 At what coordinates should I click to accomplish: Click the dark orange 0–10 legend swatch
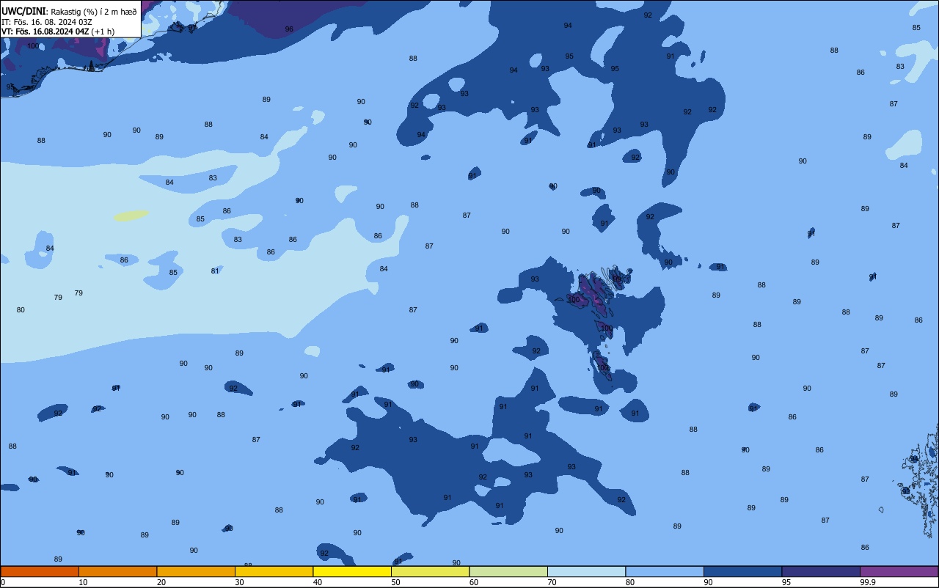click(x=40, y=571)
